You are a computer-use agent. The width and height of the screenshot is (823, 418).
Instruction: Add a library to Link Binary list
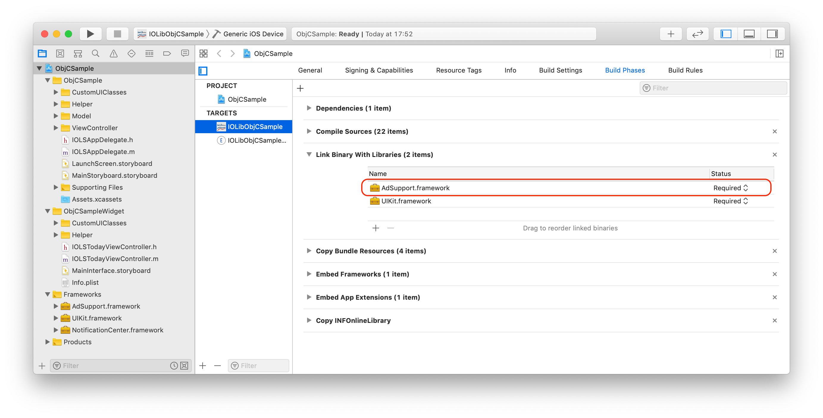coord(376,228)
